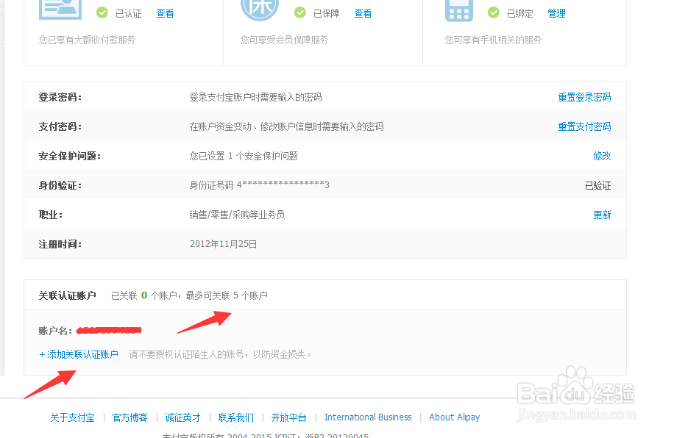Click 重置支付密码 link
Viewport: 674px width, 438px height.
pyautogui.click(x=584, y=126)
